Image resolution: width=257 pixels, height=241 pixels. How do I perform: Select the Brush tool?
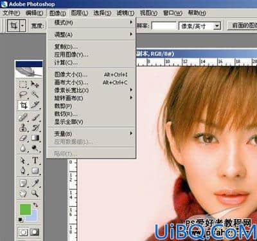(35, 117)
